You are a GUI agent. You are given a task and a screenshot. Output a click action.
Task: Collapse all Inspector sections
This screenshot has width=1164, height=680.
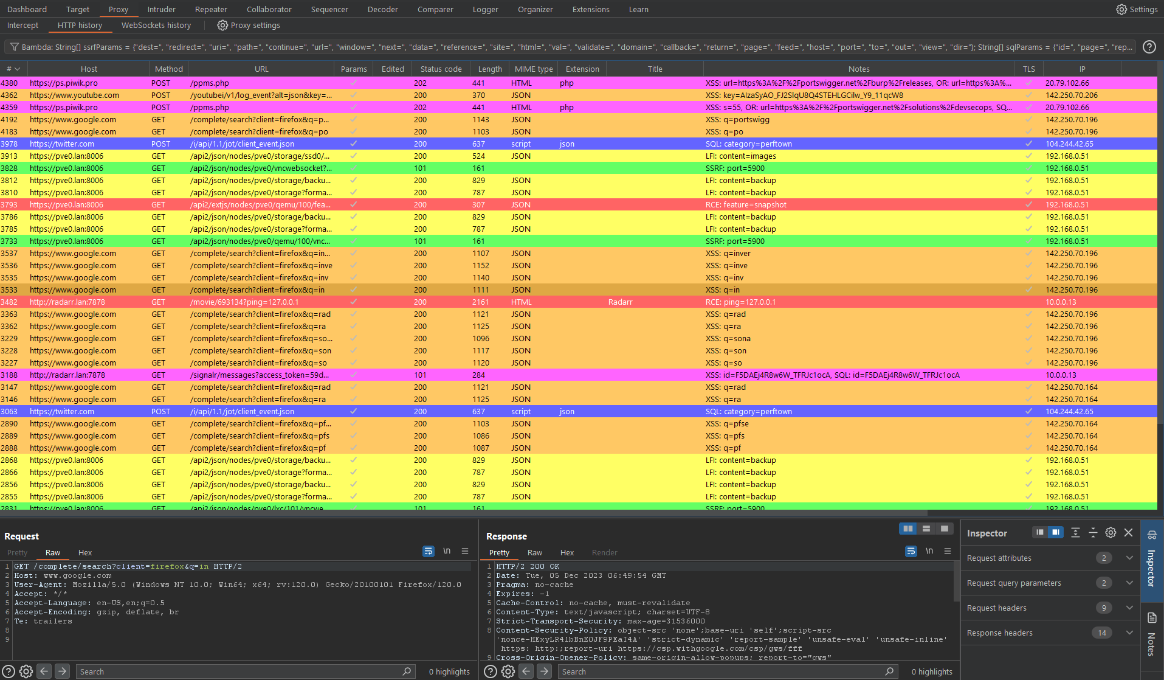point(1093,532)
